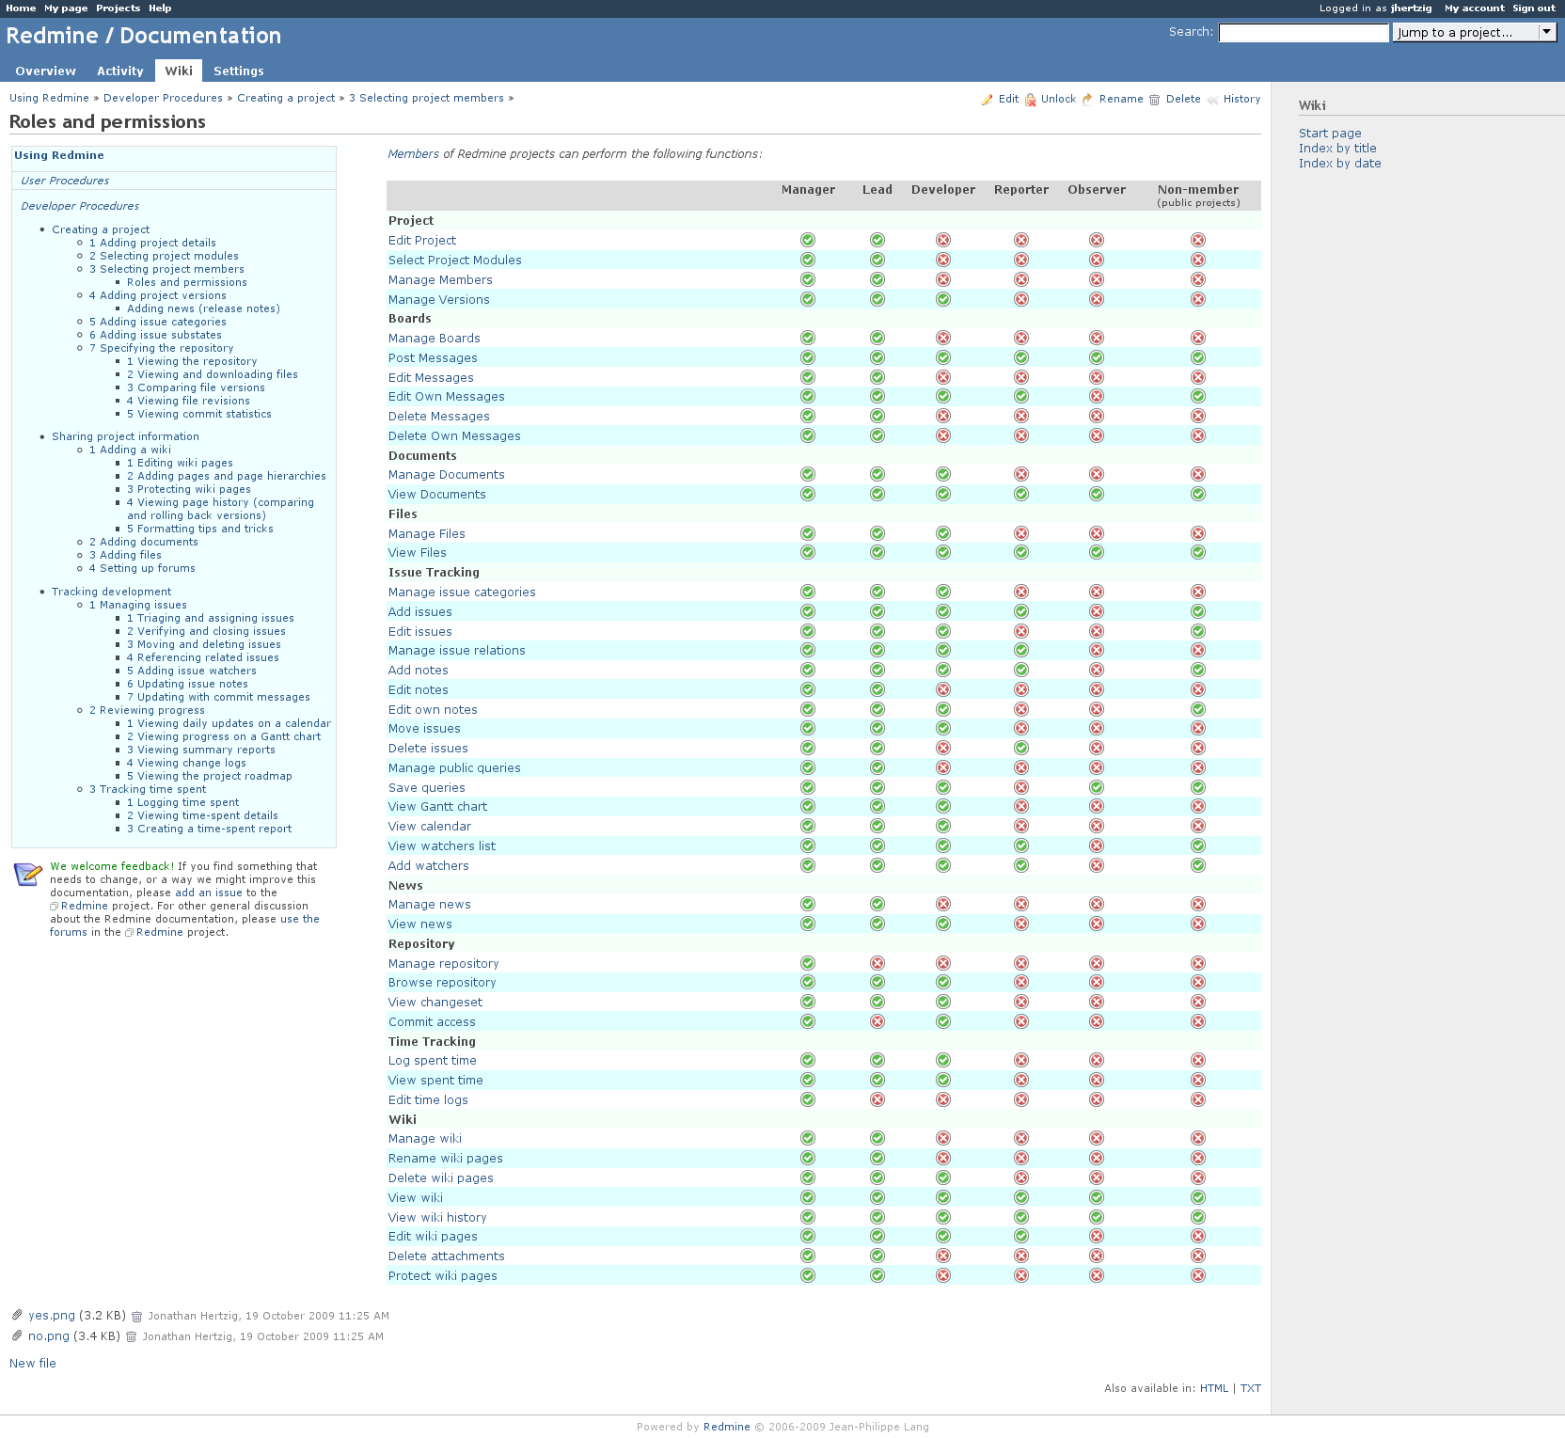Open Members link in intro sentence

pos(414,154)
